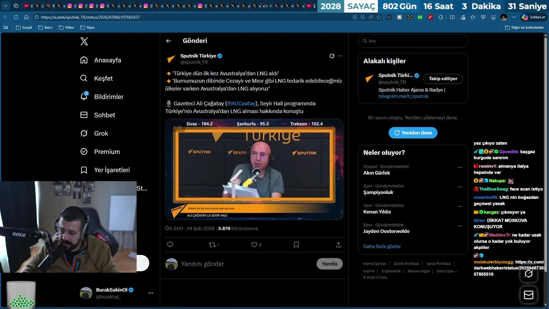Toggle the 'Takip ediliyor' following button
The image size is (549, 309).
click(443, 79)
